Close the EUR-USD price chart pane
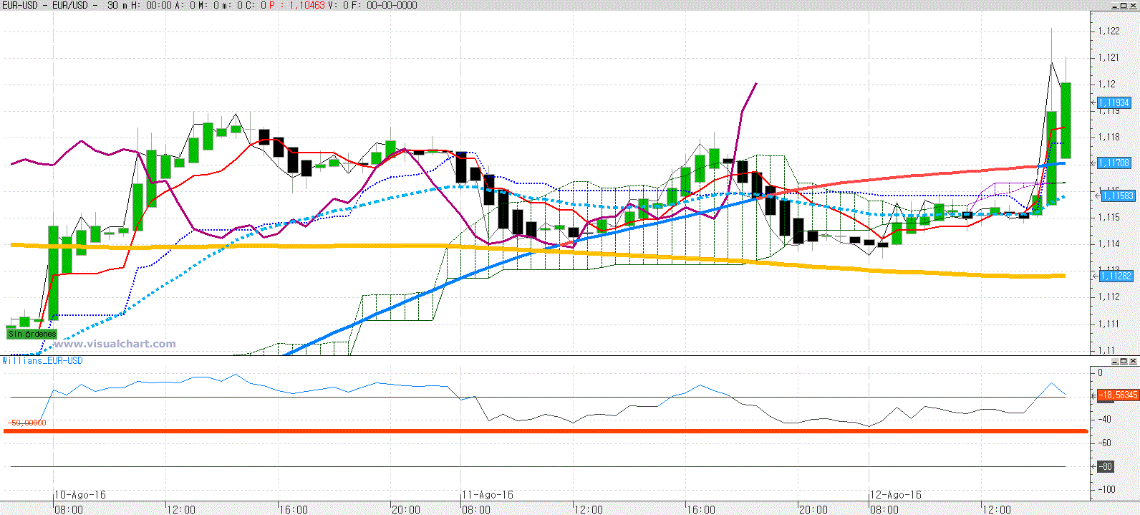Image resolution: width=1140 pixels, height=515 pixels. pos(1134,5)
